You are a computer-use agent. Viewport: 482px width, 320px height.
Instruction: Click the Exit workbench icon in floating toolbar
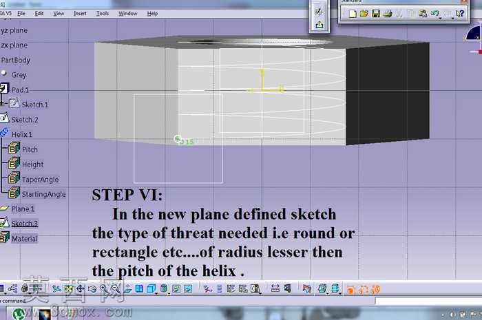(319, 25)
